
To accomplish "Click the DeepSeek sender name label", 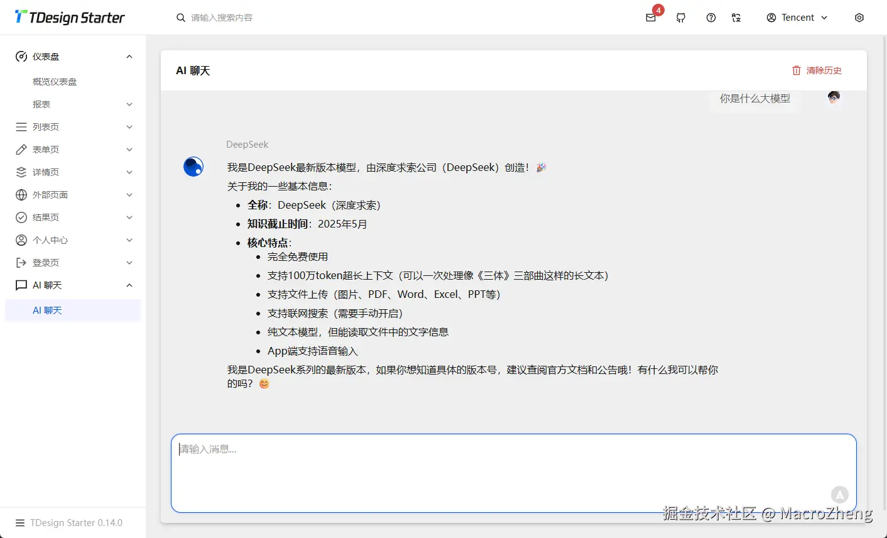I will coord(248,145).
